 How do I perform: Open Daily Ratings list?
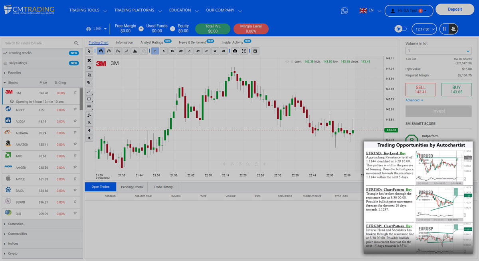[x=42, y=63]
